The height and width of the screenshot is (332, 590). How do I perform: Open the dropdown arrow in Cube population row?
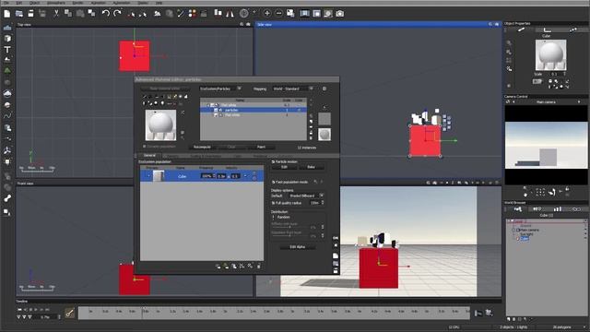(245, 176)
